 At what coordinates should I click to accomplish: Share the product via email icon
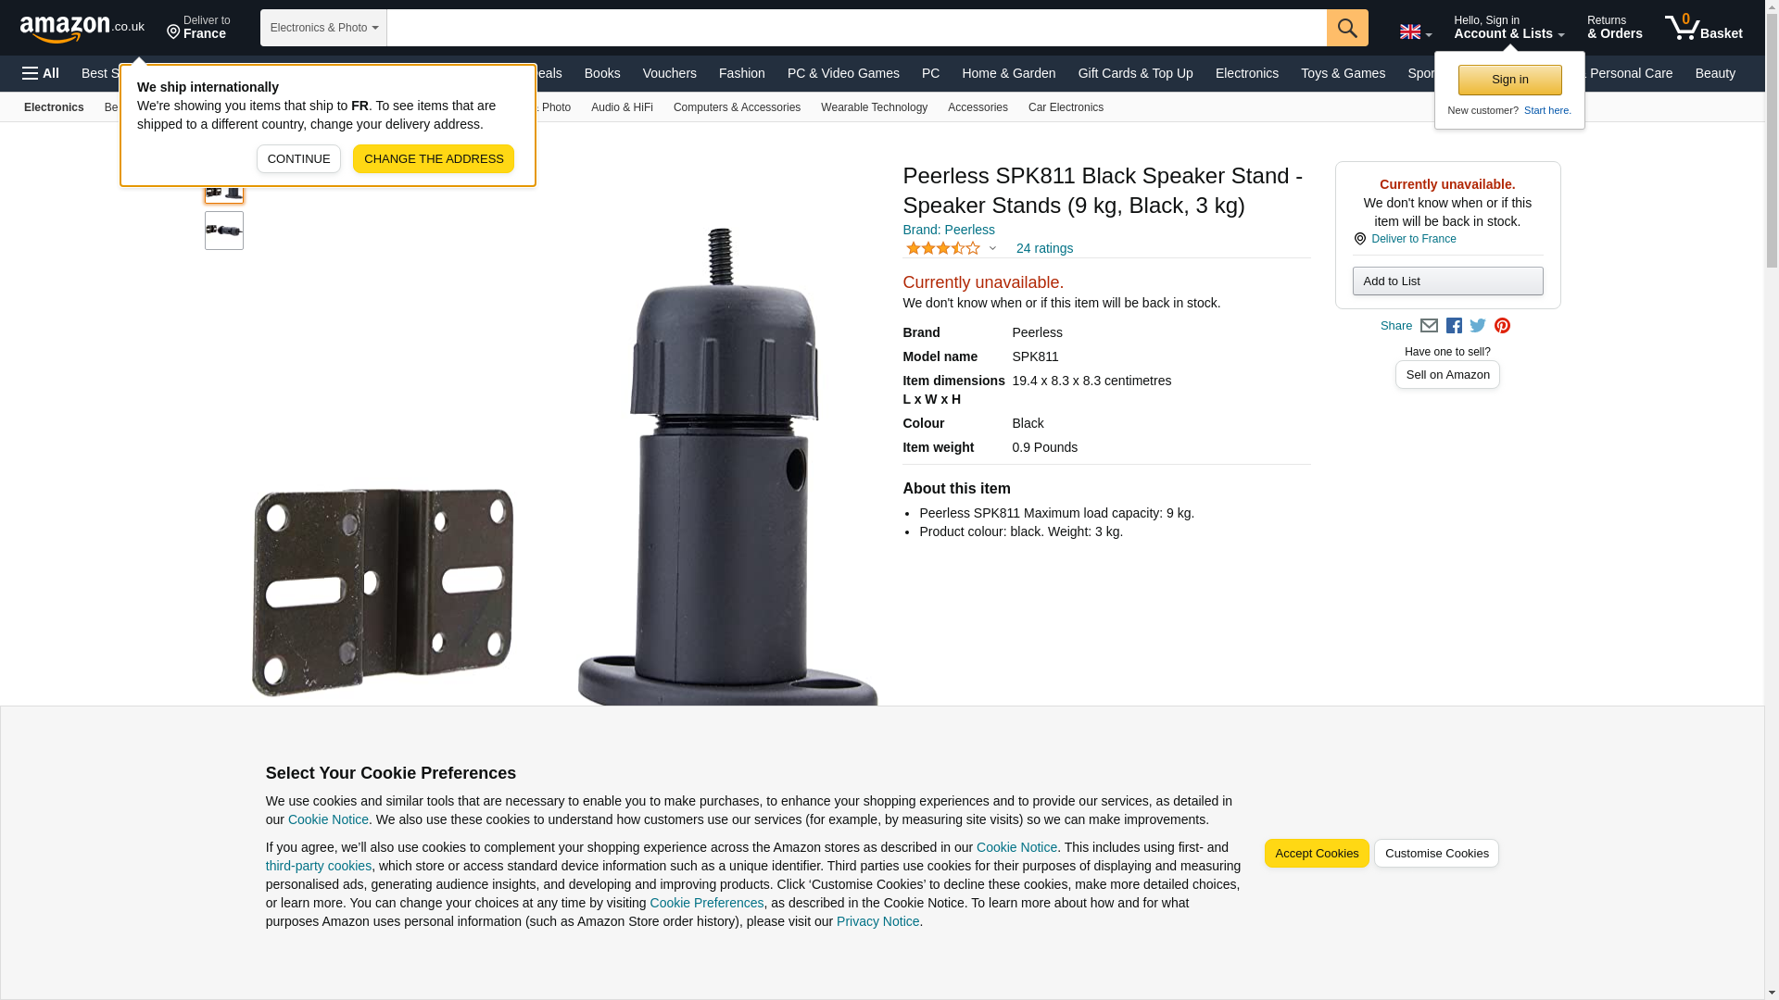coord(1429,326)
